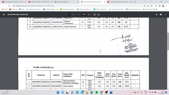Bookmark this page with star icon
This screenshot has width=169, height=95.
click(x=152, y=6)
